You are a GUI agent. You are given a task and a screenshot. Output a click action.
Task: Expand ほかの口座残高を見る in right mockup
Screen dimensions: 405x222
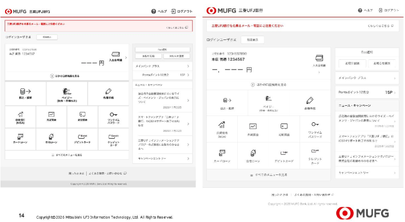268,85
